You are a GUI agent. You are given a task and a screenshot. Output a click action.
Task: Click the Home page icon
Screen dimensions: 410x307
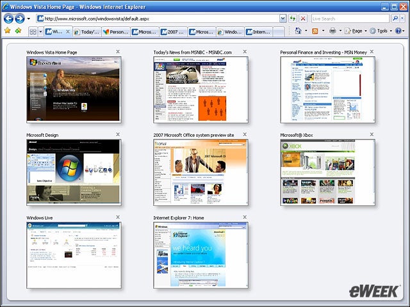[298, 31]
